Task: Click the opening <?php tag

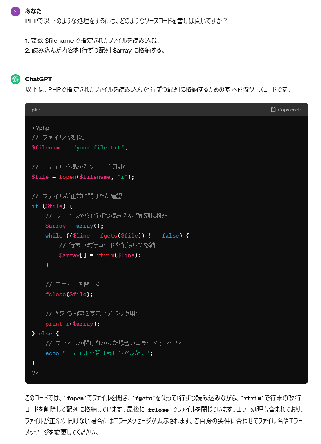Action: pos(41,128)
